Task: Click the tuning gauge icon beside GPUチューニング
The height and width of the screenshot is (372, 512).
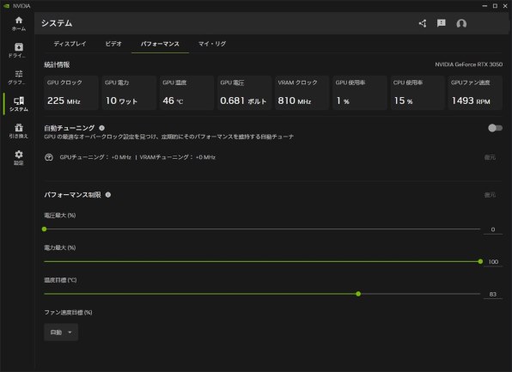Action: pos(49,157)
